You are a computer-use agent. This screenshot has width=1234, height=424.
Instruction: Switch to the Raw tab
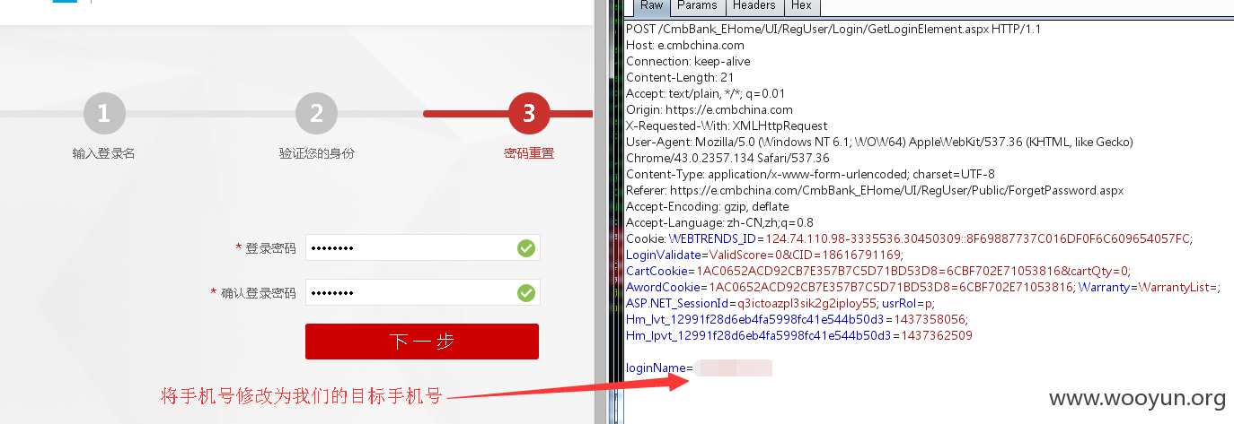click(652, 6)
